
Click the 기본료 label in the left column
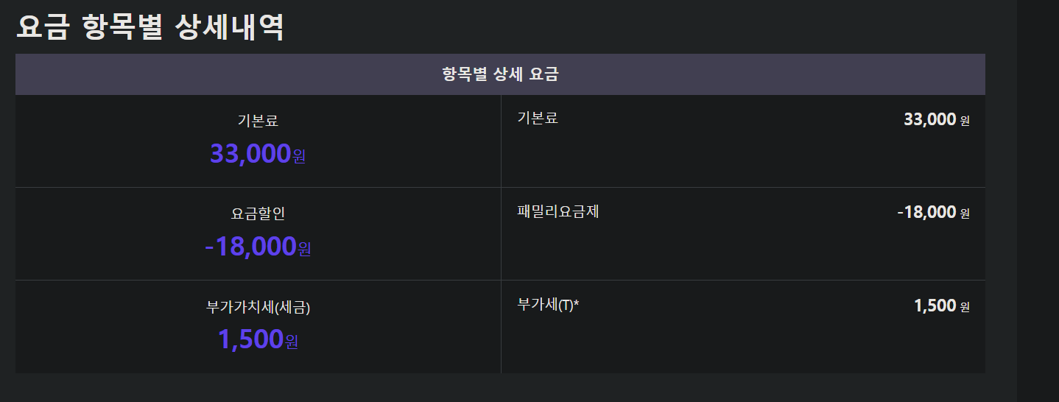(x=258, y=121)
